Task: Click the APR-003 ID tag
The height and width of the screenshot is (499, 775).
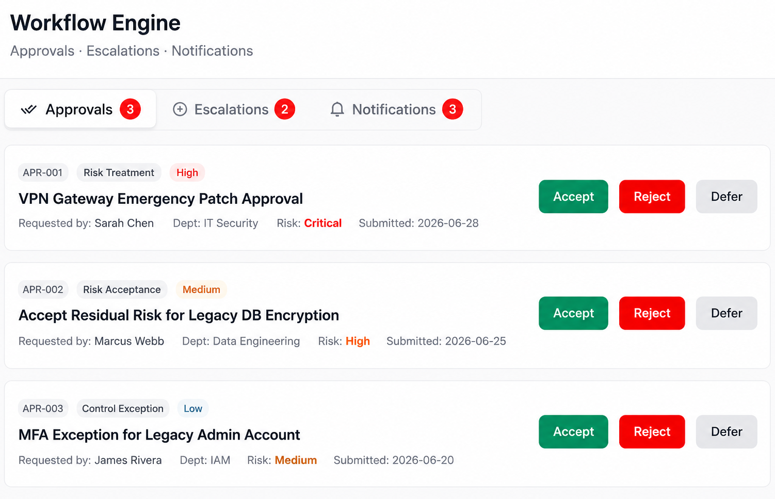Action: click(x=43, y=408)
